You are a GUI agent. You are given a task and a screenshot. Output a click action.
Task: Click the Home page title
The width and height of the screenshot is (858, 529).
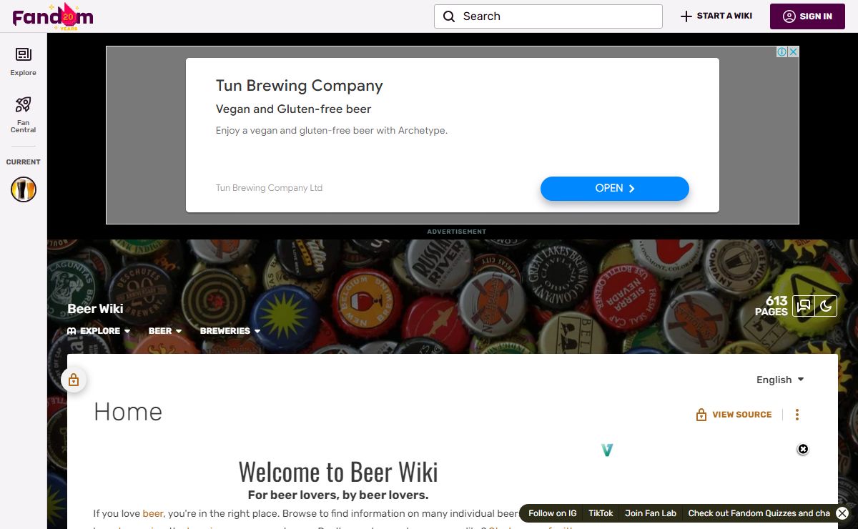(128, 412)
